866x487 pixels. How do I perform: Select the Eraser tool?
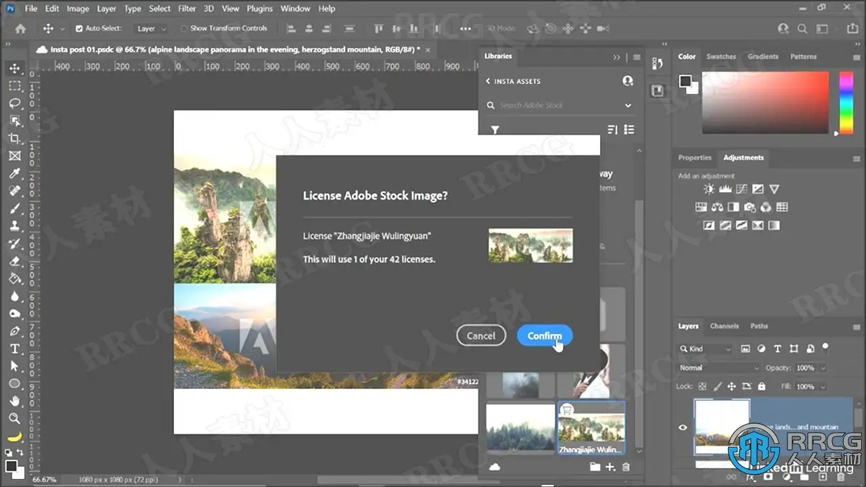point(14,261)
